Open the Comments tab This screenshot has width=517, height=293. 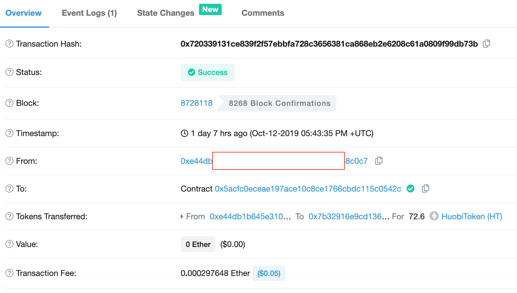click(263, 13)
